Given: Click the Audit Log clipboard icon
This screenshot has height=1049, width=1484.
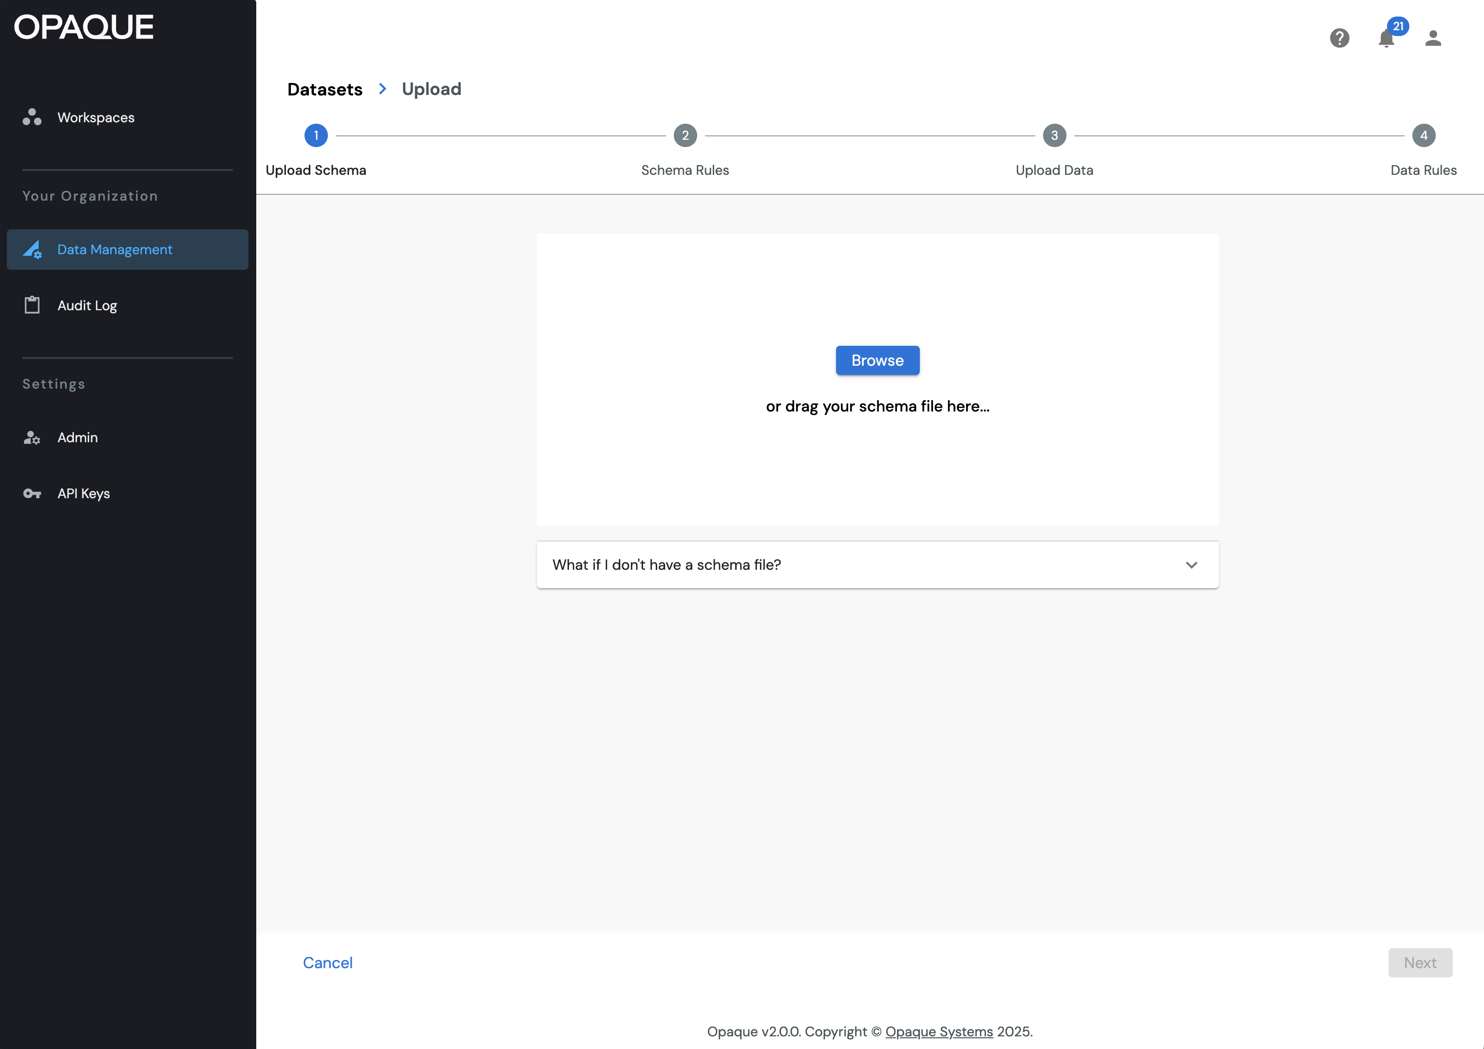Looking at the screenshot, I should 32,305.
